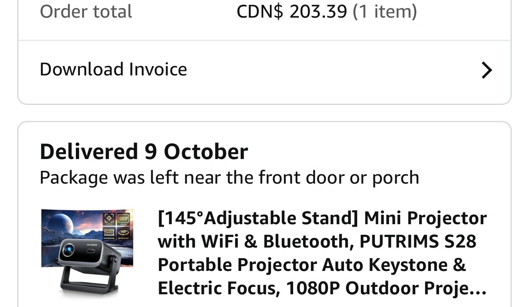The height and width of the screenshot is (307, 529).
Task: Tap the E-Focus crosshair badge in image
Action: pyautogui.click(x=109, y=219)
